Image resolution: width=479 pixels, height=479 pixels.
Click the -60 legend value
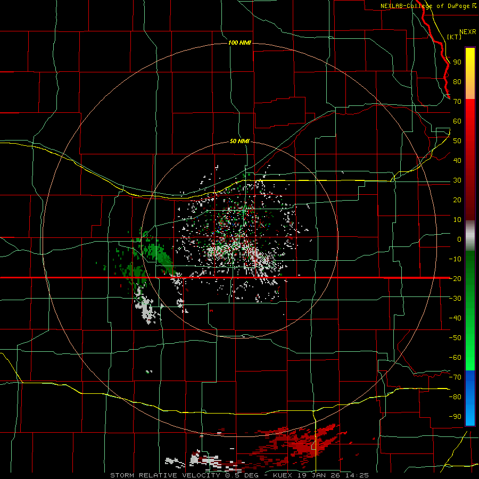455,358
